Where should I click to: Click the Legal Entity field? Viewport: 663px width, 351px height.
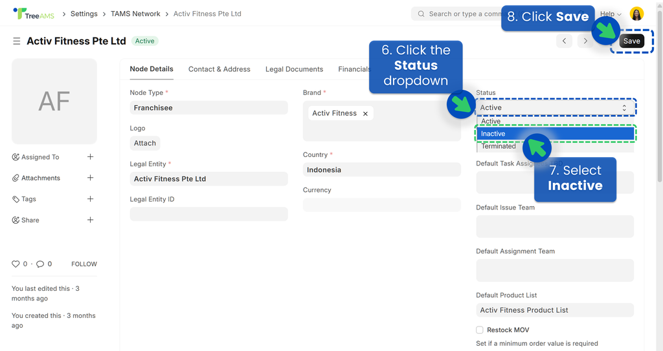[x=209, y=178]
